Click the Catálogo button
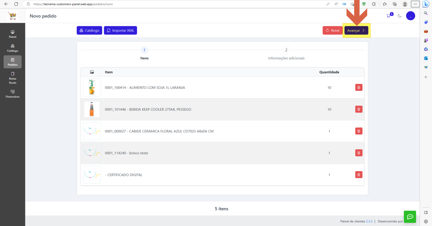432x226 pixels. click(89, 30)
